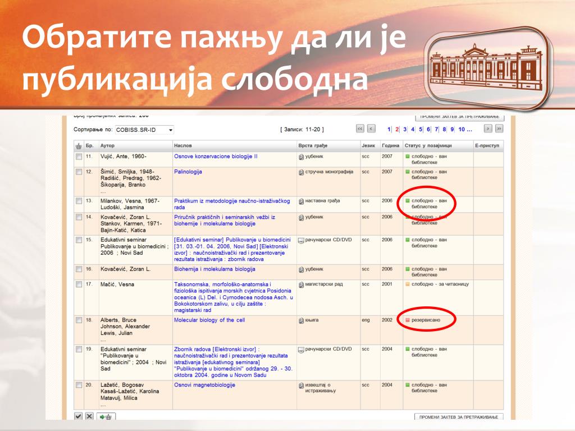Screen dimensions: 575x431
Task: Open results page 3
Action: tap(405, 130)
